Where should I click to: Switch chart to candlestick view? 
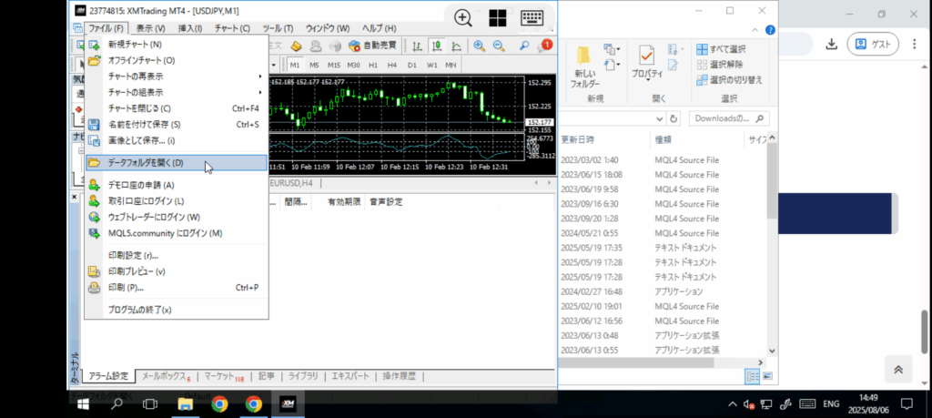tap(437, 46)
